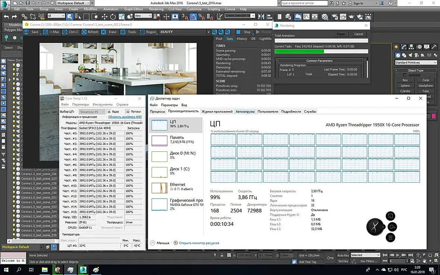Open the Modify command panel tab
Image resolution: width=440 pixels, height=275 pixels.
[404, 47]
